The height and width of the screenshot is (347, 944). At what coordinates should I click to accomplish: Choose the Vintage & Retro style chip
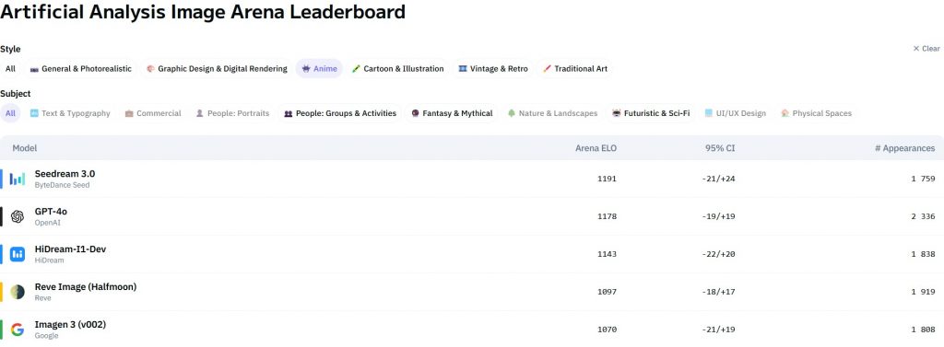(x=493, y=68)
